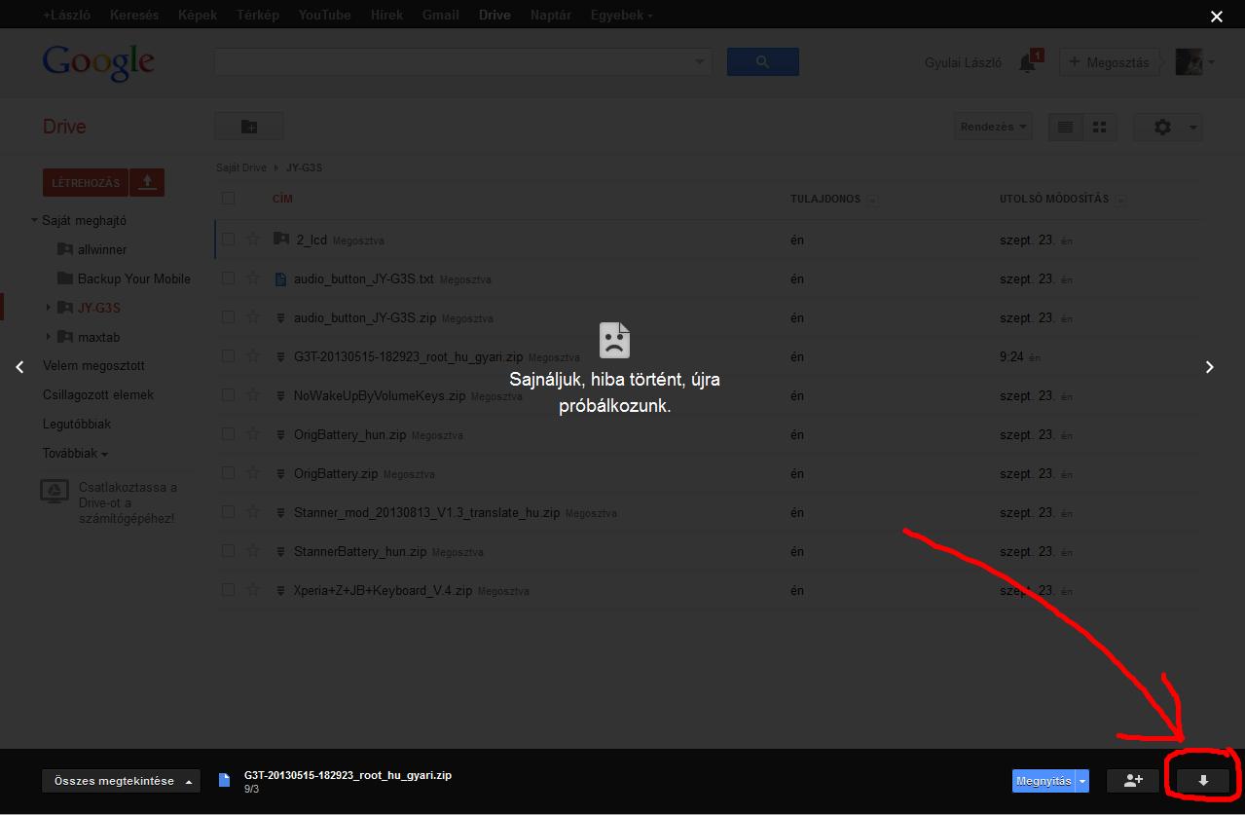
Task: Star the OrigBattery.zip file
Action: click(x=254, y=473)
